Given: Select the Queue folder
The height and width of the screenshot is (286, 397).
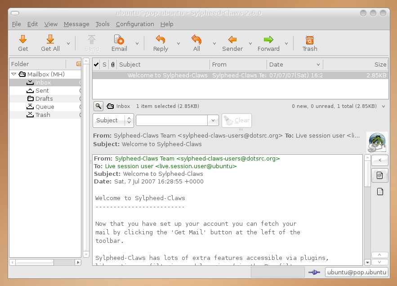Looking at the screenshot, I should point(45,107).
